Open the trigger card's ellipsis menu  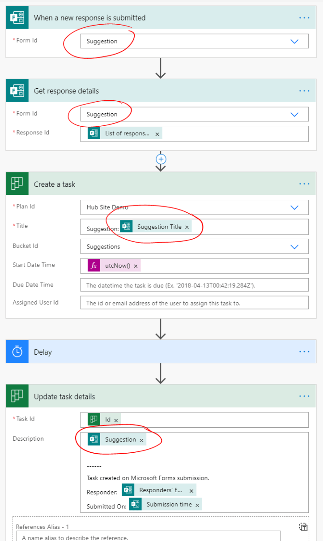(x=304, y=17)
